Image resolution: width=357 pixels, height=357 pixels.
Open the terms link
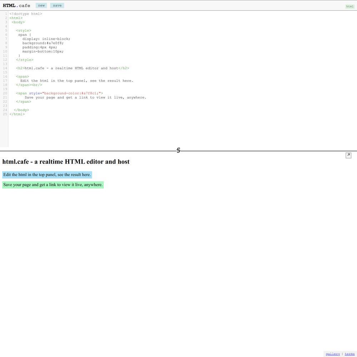click(350, 353)
